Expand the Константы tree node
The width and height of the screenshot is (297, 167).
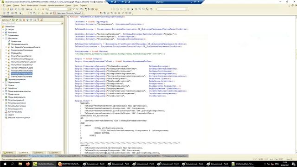[x=3, y=32]
